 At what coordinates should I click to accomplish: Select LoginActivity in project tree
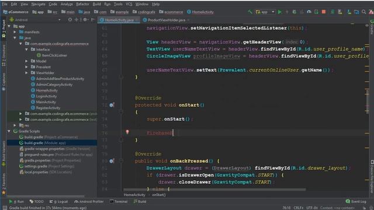coord(44,96)
